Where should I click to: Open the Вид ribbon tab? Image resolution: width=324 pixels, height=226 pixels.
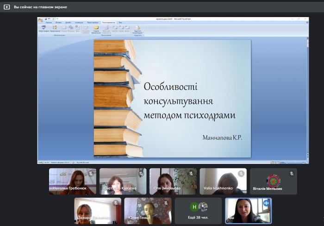tap(120, 22)
